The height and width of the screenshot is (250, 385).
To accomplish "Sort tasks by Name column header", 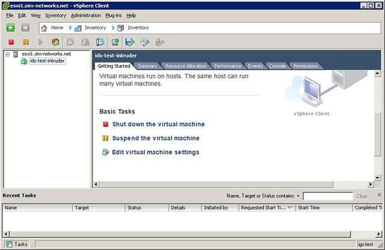I will coord(37,208).
